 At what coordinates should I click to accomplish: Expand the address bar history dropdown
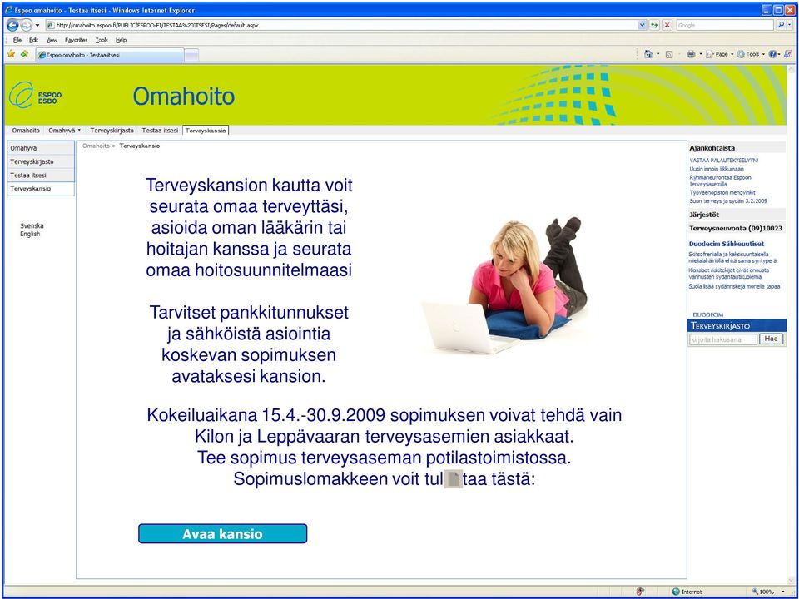(x=642, y=25)
